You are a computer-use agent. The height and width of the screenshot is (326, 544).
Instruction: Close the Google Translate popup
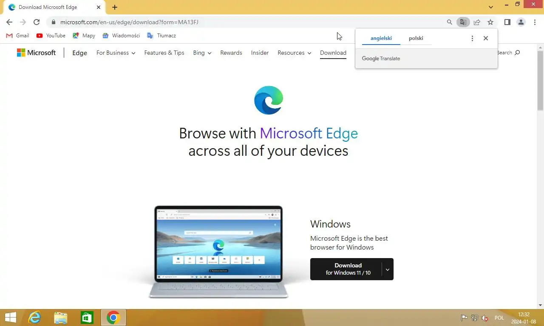coord(486,38)
